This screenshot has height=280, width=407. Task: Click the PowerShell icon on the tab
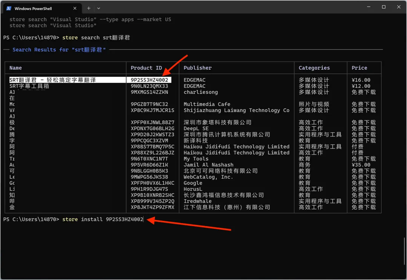click(9, 8)
